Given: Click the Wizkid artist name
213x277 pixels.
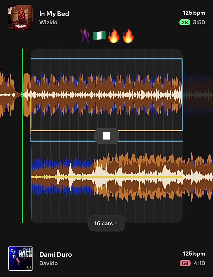Looking at the screenshot, I should (48, 22).
